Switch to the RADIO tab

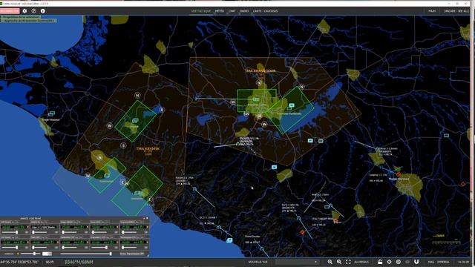(x=244, y=11)
